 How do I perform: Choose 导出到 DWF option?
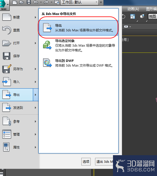click(78, 63)
